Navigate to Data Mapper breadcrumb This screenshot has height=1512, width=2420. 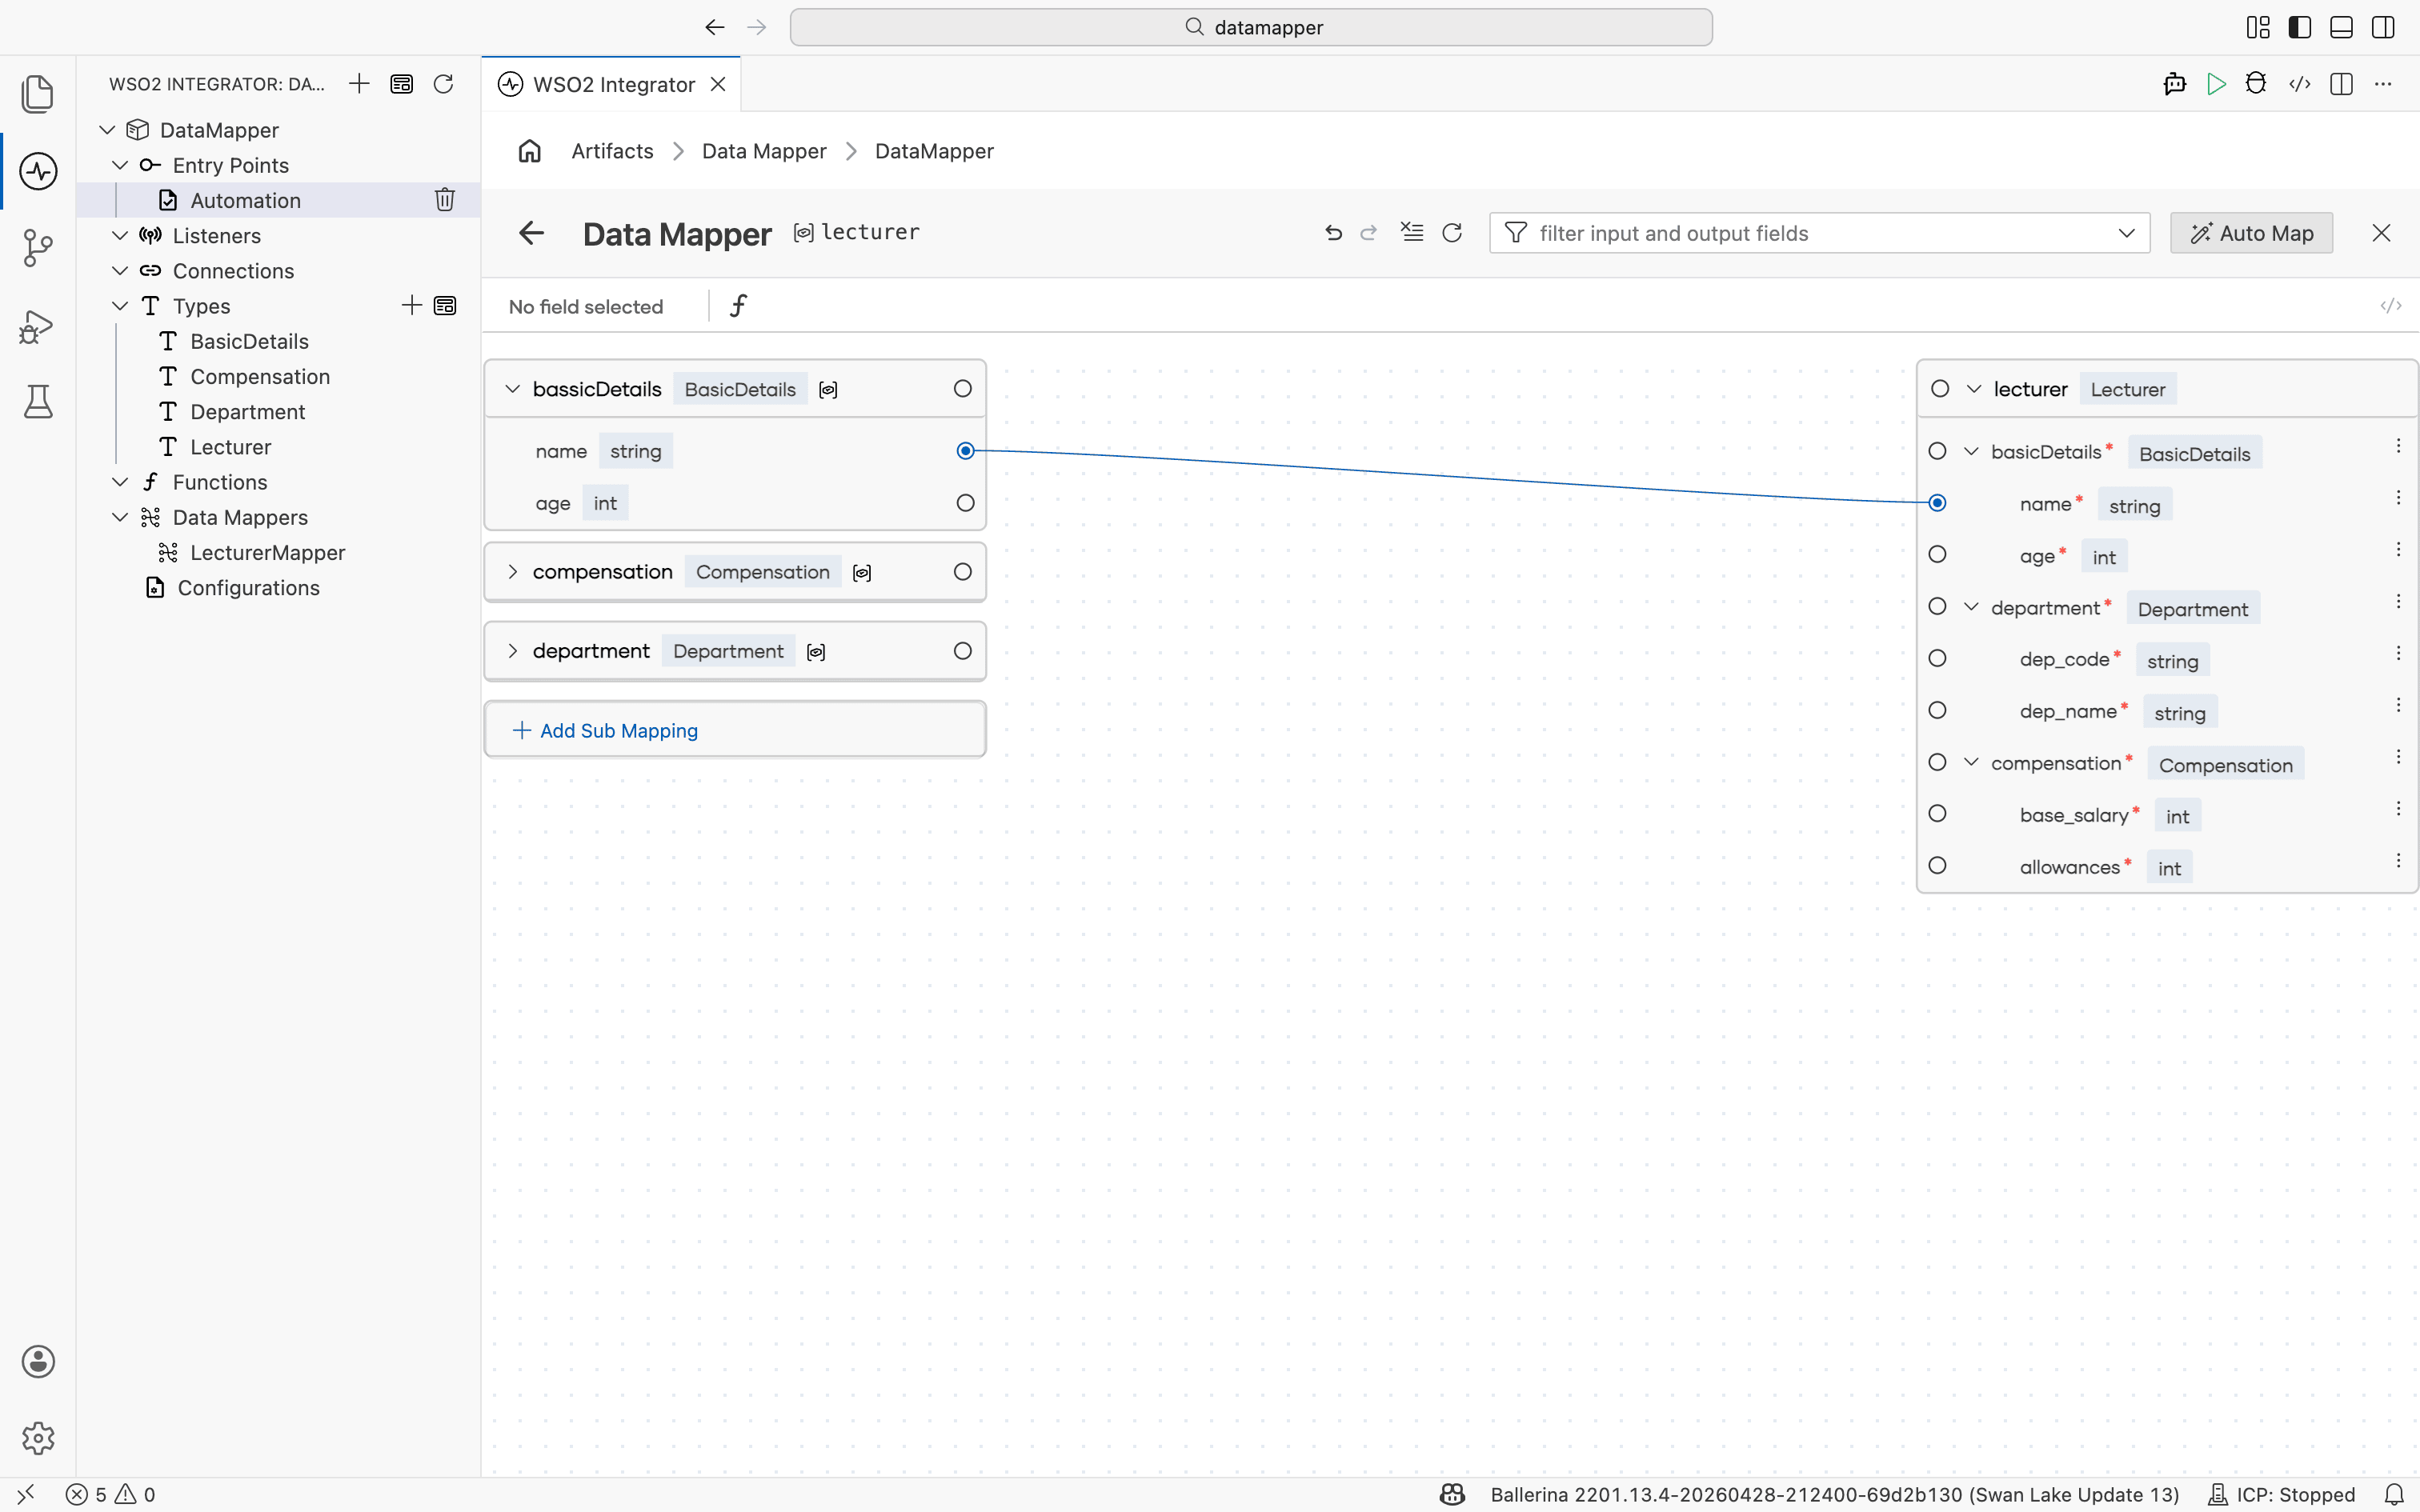click(764, 151)
